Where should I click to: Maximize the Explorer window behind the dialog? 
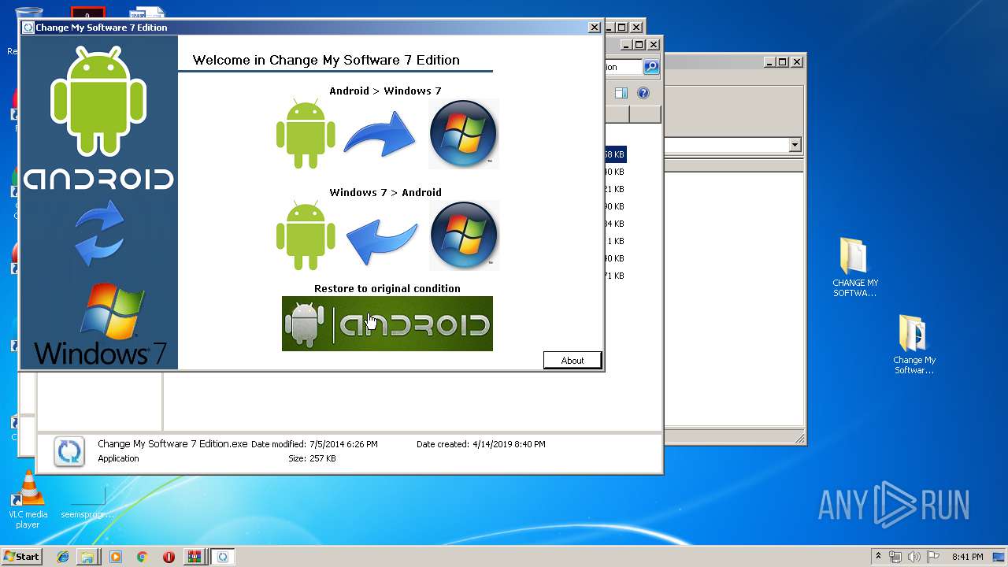click(x=639, y=45)
